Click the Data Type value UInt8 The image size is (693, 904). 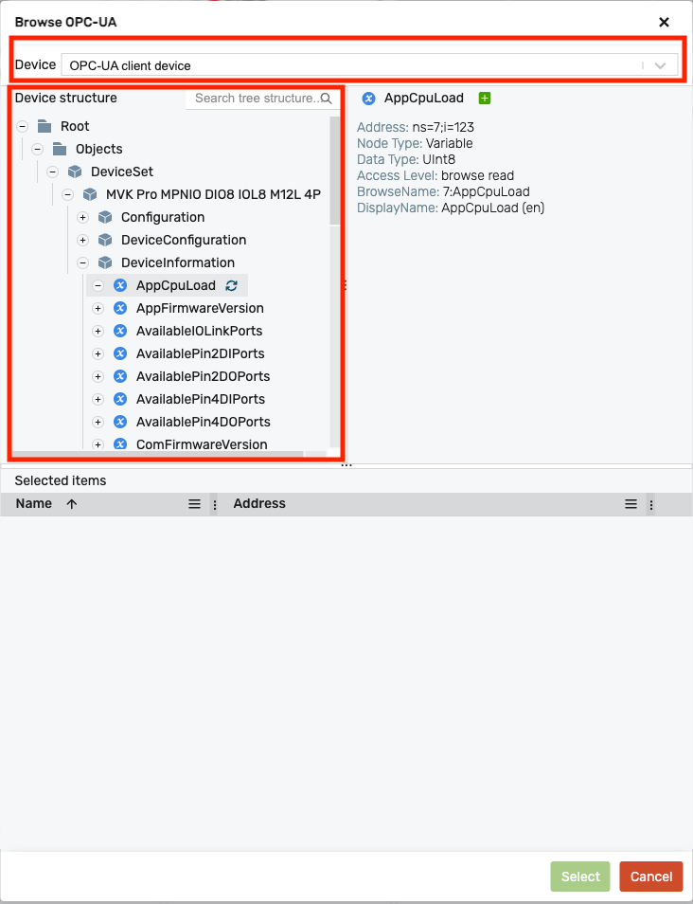coord(439,160)
